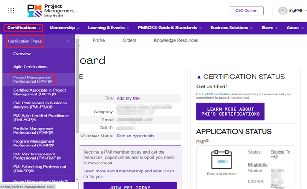Open the Find an opportunity link
This screenshot has width=307, height=189.
tap(136, 136)
